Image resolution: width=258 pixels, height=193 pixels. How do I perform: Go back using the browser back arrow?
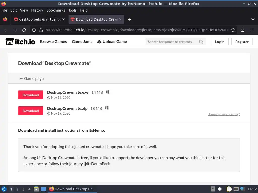tap(6, 30)
